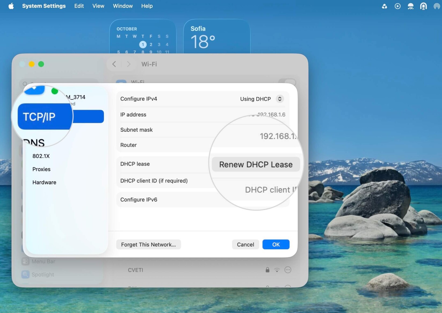Click the AirDrop icon in the menu bar
Viewport: 442px width, 313px height.
[x=437, y=6]
